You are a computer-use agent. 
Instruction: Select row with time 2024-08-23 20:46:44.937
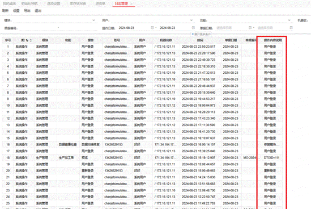pyautogui.click(x=142, y=86)
